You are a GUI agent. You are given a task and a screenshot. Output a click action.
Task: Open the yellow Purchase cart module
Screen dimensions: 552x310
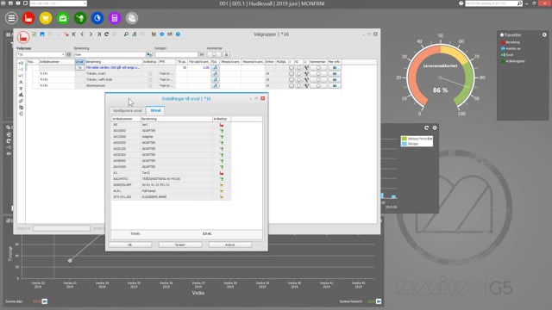tap(46, 18)
